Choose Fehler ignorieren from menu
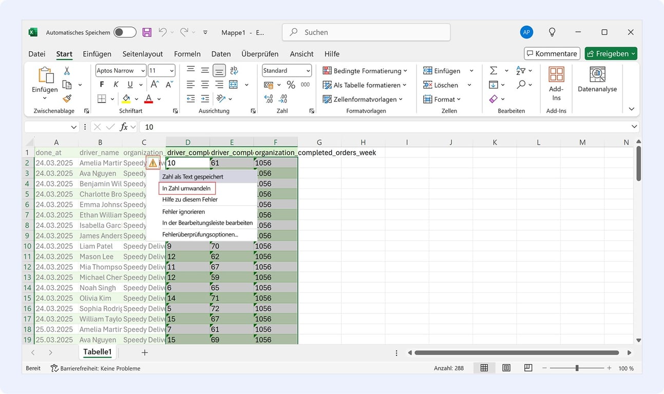Image resolution: width=664 pixels, height=394 pixels. 184,211
